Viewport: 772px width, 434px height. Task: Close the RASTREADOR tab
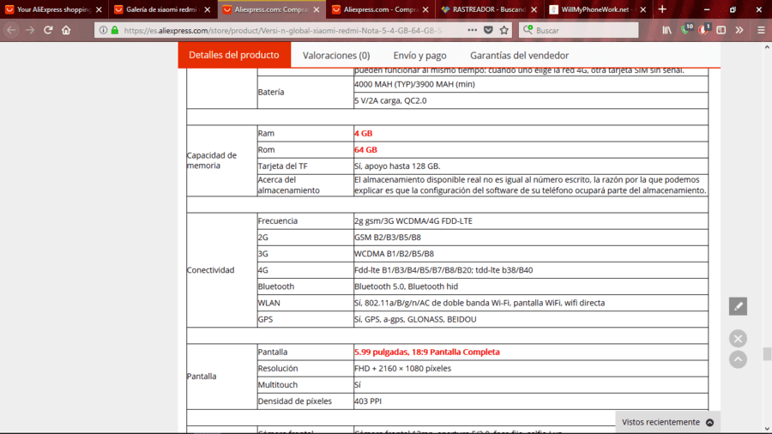click(534, 9)
